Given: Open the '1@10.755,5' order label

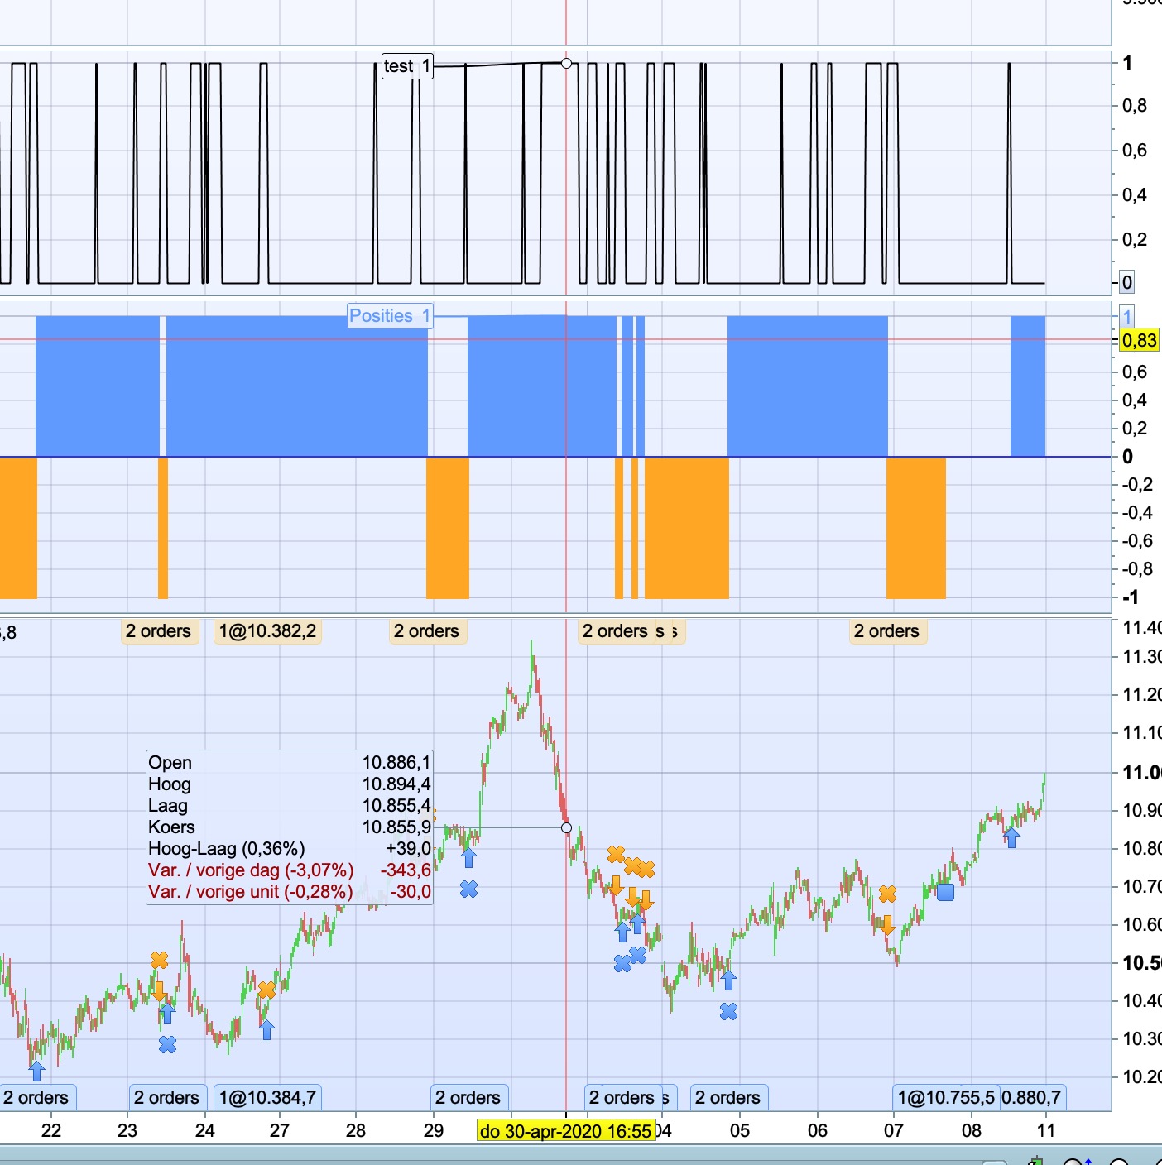Looking at the screenshot, I should tap(946, 1097).
